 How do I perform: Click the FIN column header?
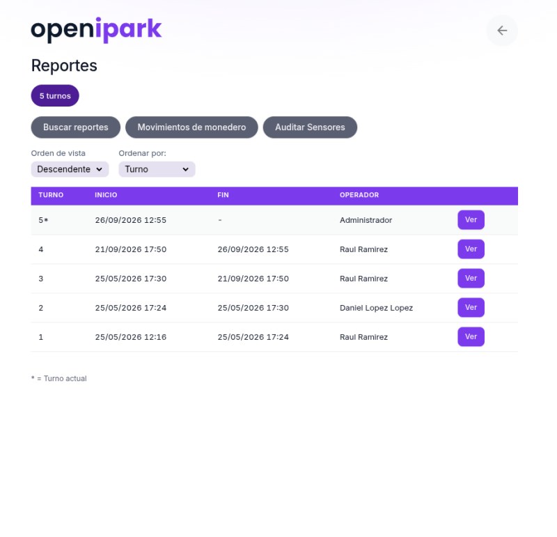tap(223, 195)
